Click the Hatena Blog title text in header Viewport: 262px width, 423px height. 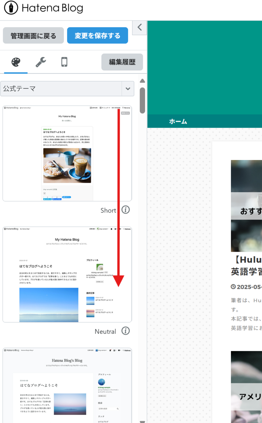coord(52,8)
